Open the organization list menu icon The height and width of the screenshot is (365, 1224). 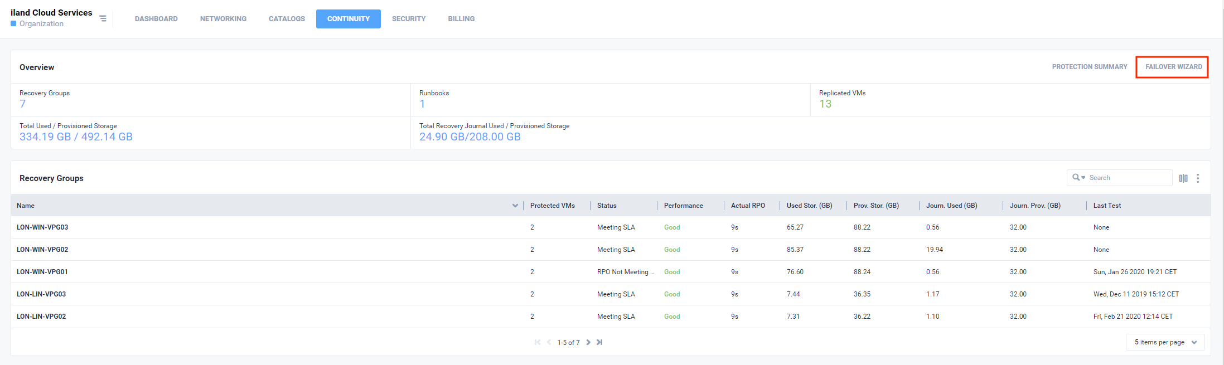click(103, 18)
